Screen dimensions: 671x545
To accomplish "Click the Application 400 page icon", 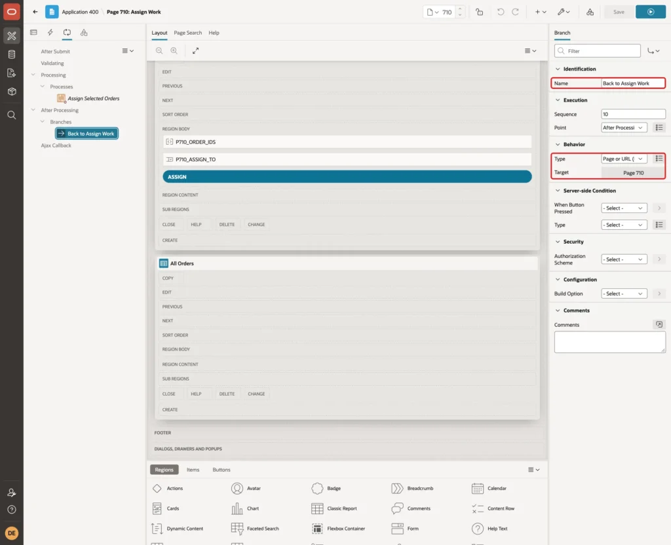I will click(x=52, y=12).
